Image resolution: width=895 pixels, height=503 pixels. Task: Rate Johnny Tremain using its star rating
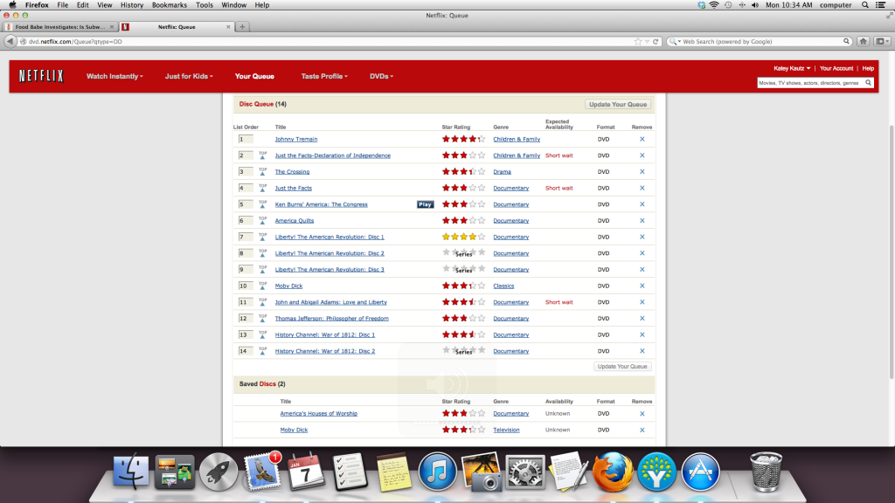pyautogui.click(x=463, y=139)
